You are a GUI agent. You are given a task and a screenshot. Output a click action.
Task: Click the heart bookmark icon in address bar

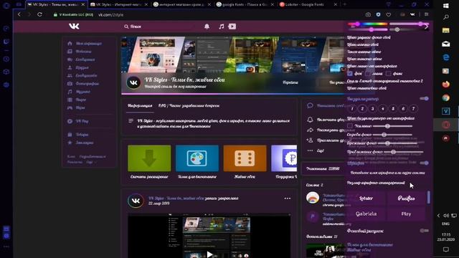click(x=389, y=14)
